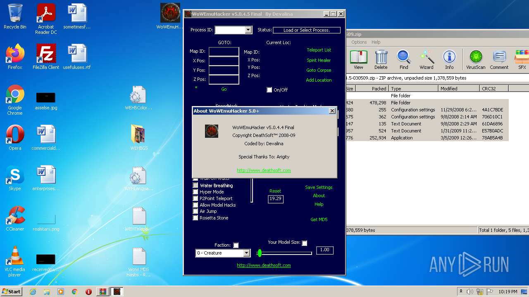529x297 pixels.
Task: Open Google Chrome desktop shortcut
Action: point(15,100)
